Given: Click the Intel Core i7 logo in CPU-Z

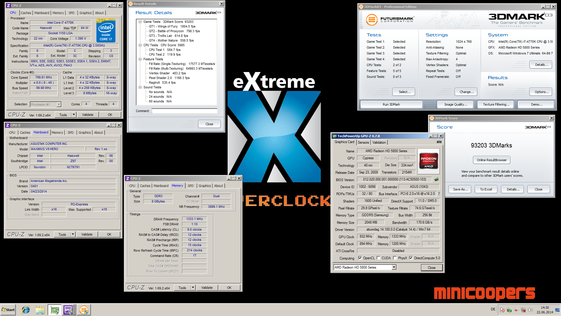Looking at the screenshot, I should (106, 31).
